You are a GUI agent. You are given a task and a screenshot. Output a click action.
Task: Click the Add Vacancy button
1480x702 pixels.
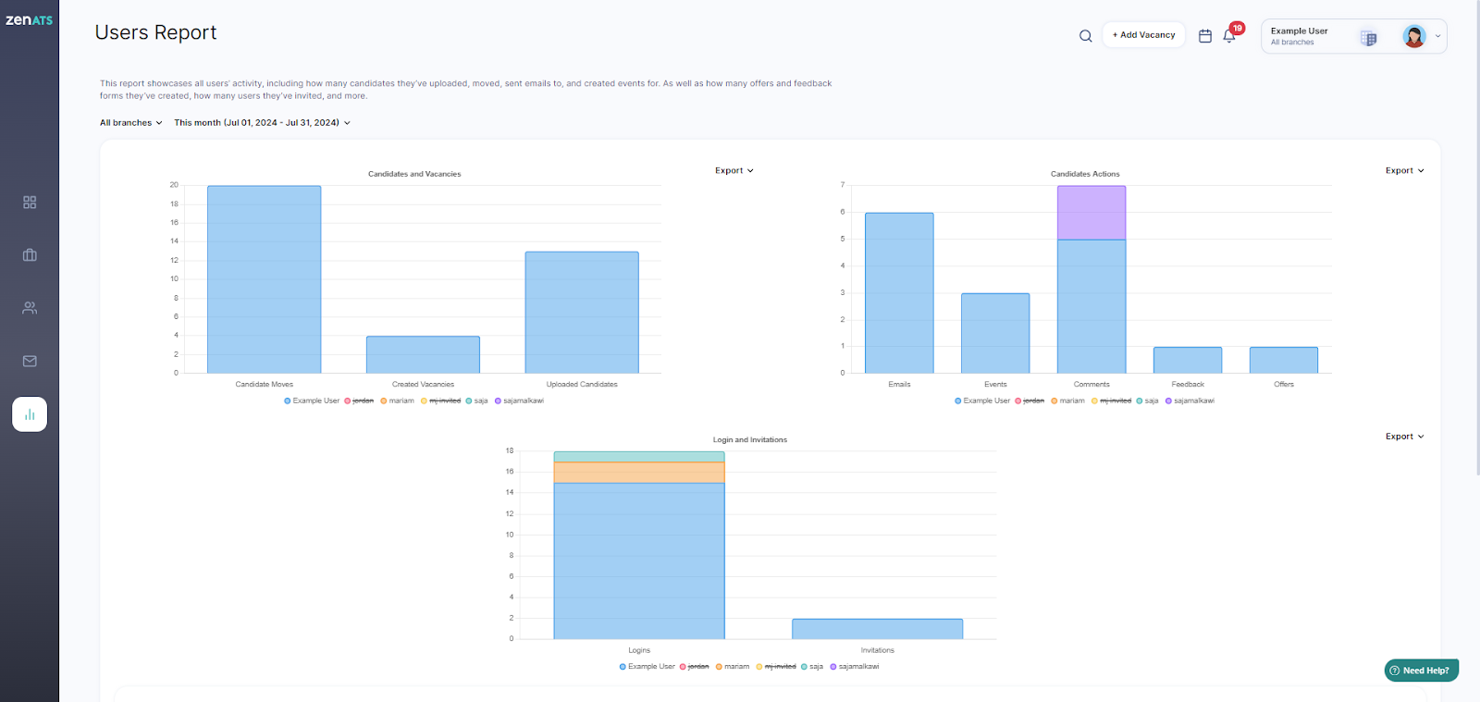(x=1144, y=35)
